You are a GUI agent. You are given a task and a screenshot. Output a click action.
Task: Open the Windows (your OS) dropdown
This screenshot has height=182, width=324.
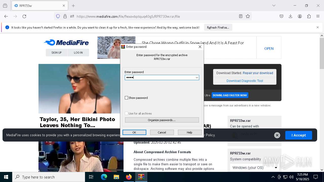(x=254, y=168)
